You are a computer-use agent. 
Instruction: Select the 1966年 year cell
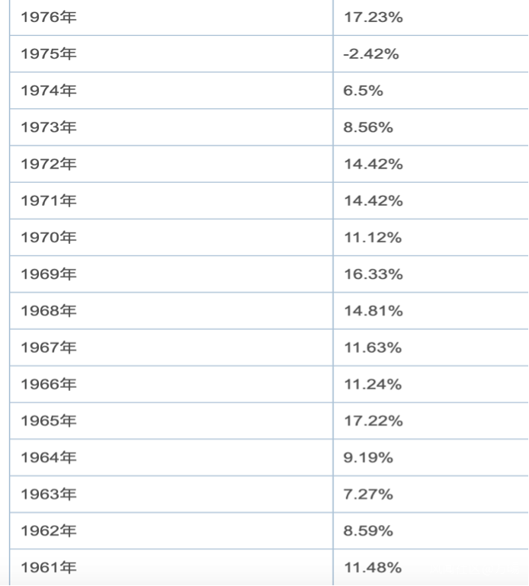[x=49, y=384]
